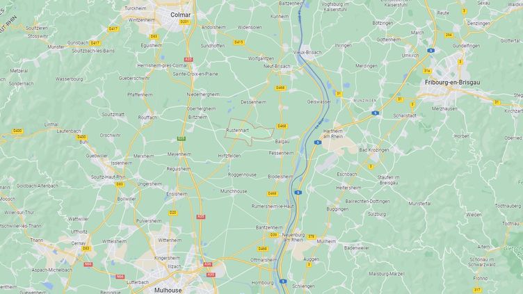Select the Guebwiller town label
This screenshot has width=523, height=294.
(x=97, y=156)
